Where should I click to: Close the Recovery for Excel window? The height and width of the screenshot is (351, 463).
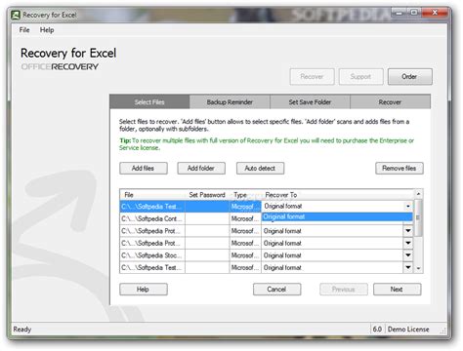[435, 13]
